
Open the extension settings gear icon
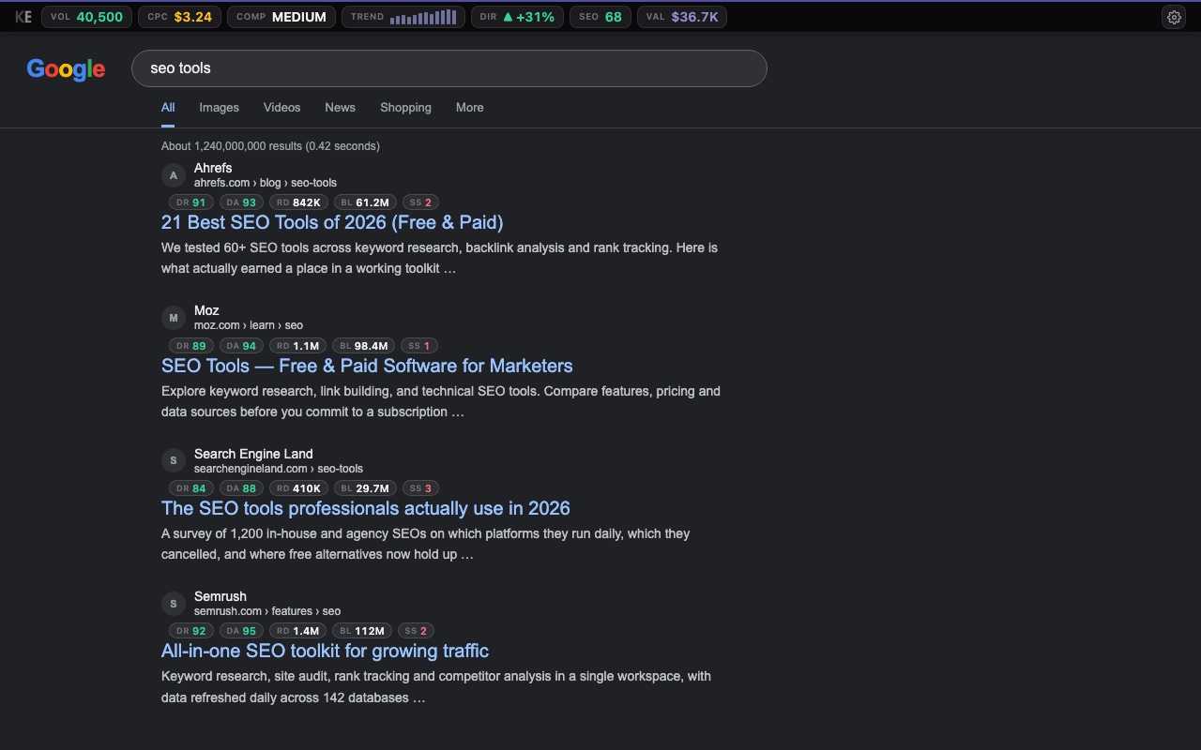click(1174, 17)
